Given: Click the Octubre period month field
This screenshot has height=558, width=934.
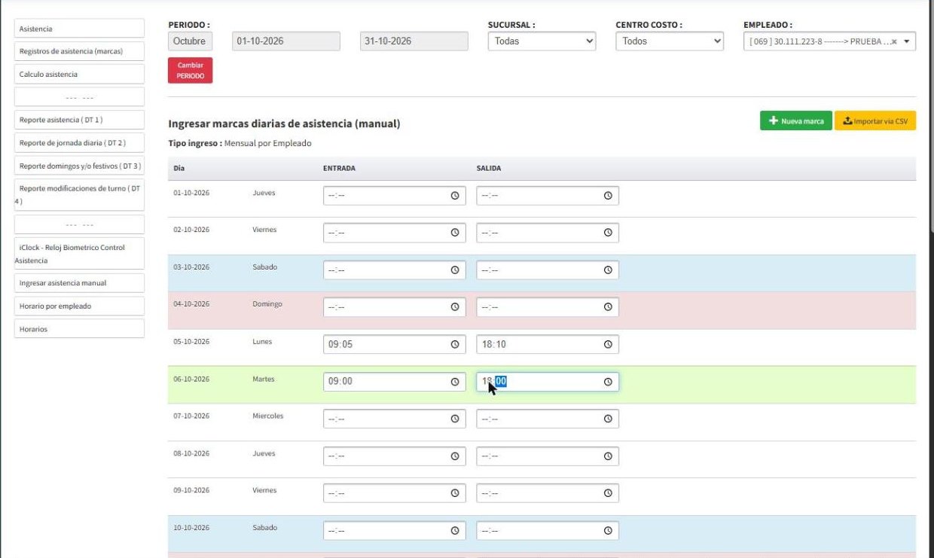Looking at the screenshot, I should coord(191,41).
